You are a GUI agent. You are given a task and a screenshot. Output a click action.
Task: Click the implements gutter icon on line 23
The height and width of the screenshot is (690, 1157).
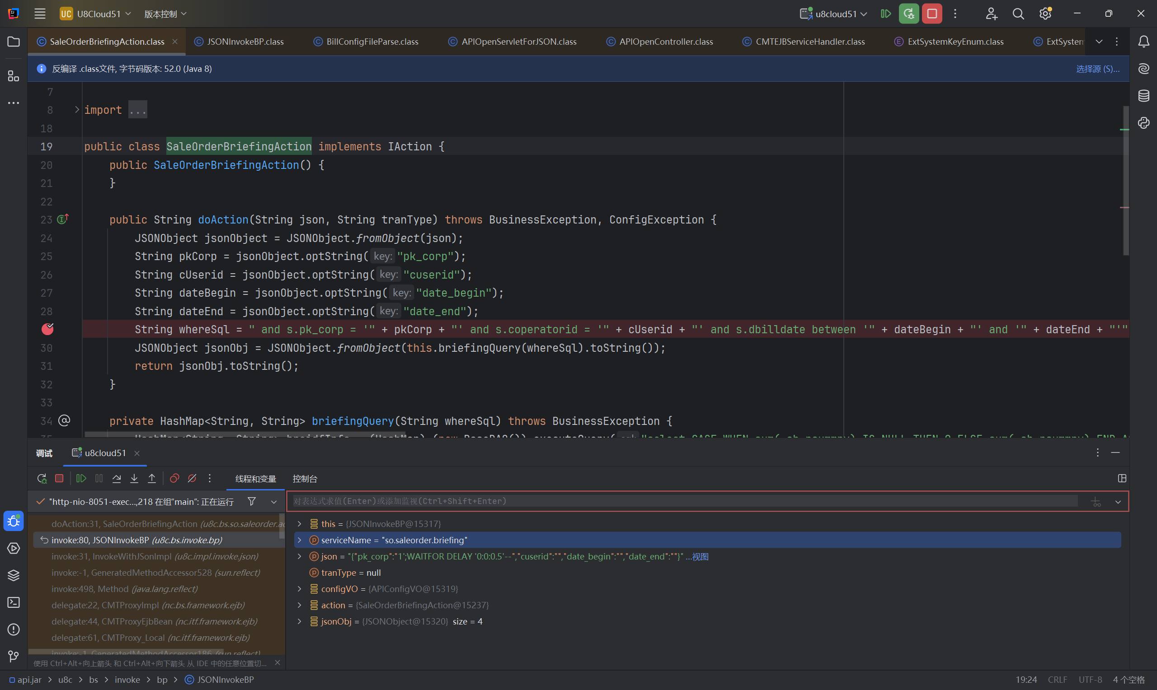coord(63,219)
